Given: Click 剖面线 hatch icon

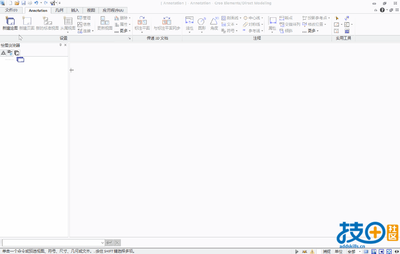Looking at the screenshot, I should (x=224, y=18).
